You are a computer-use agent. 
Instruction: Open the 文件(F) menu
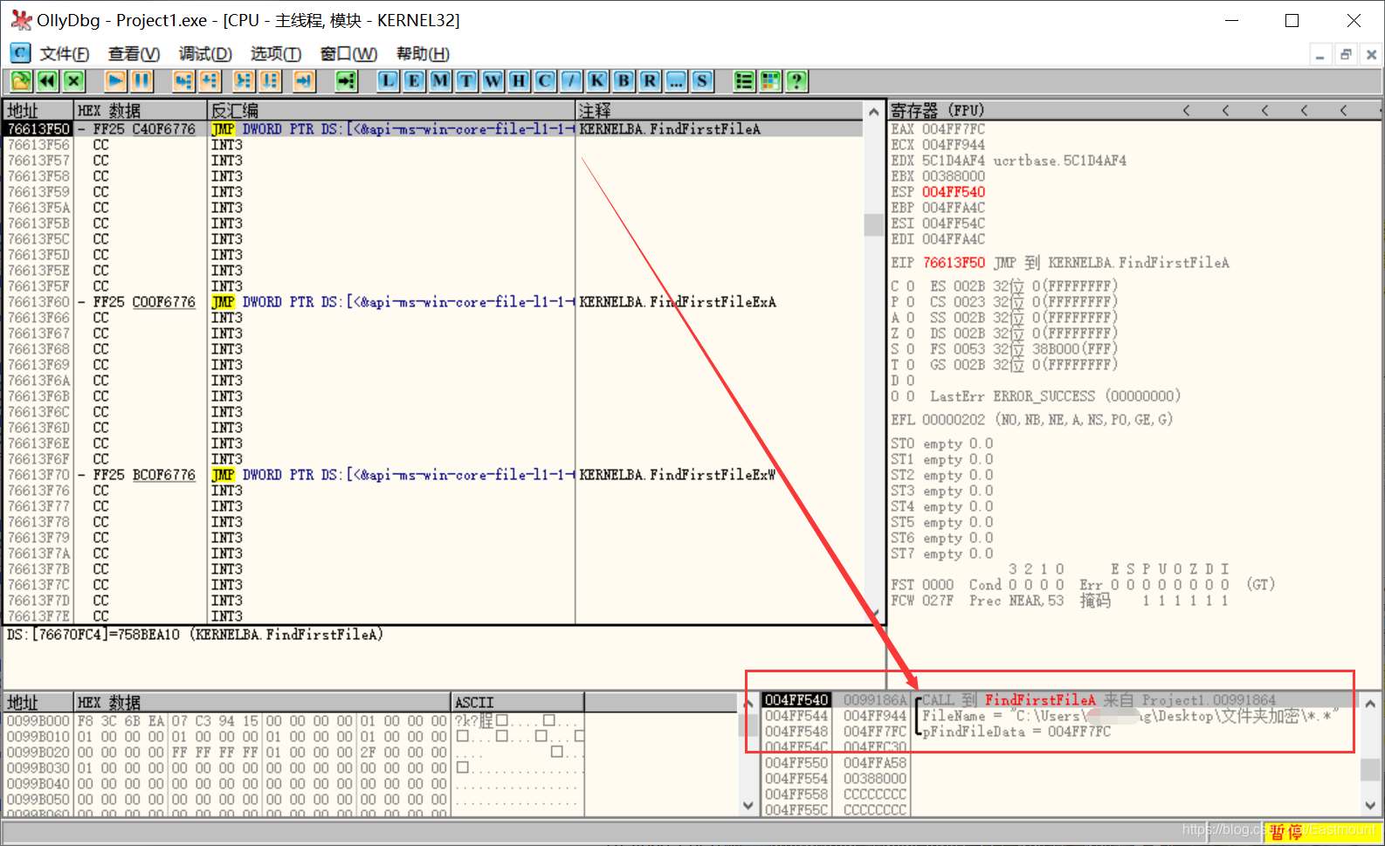pyautogui.click(x=65, y=54)
